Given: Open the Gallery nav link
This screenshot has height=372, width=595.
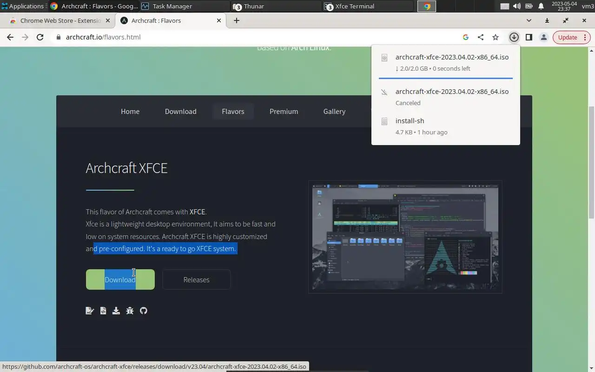Looking at the screenshot, I should 334,112.
